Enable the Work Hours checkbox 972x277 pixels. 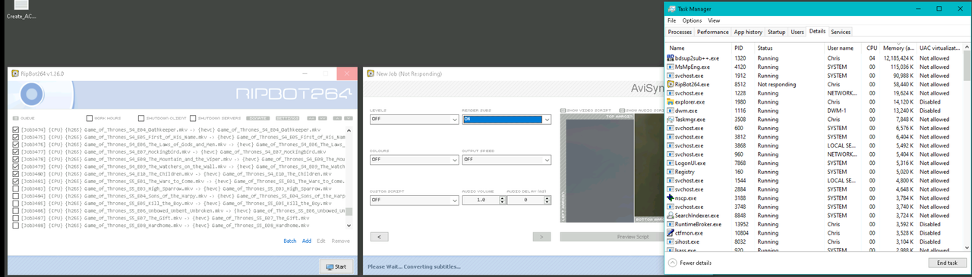coord(89,118)
